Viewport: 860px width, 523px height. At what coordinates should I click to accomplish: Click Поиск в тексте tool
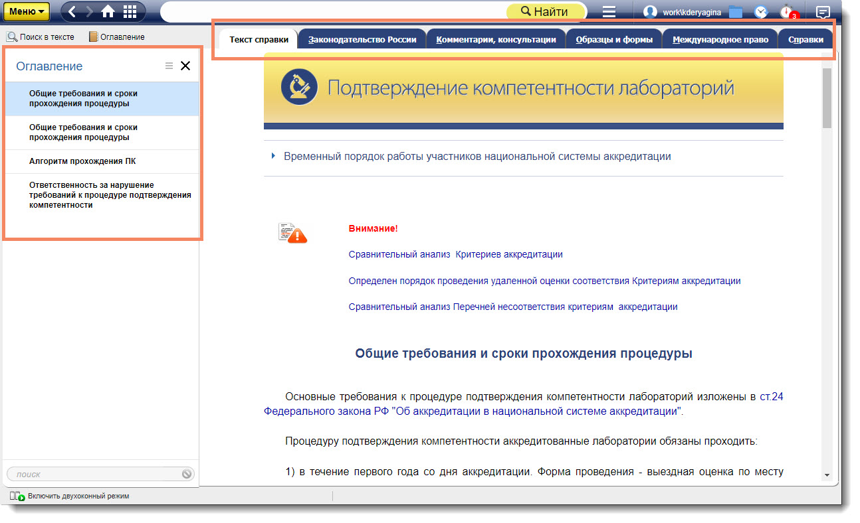(41, 37)
